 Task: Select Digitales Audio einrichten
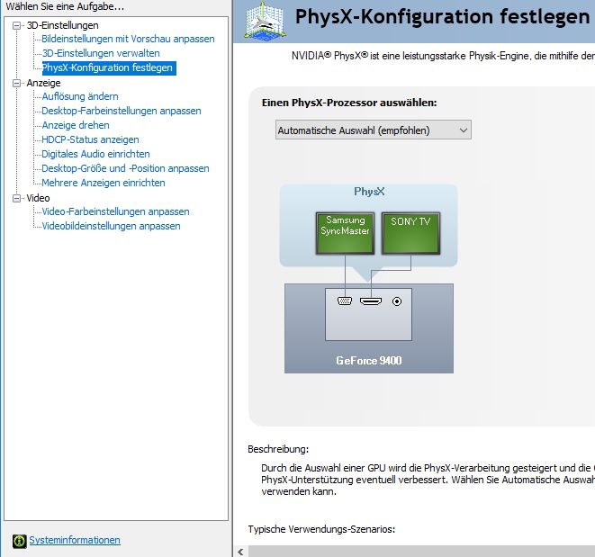pos(95,155)
